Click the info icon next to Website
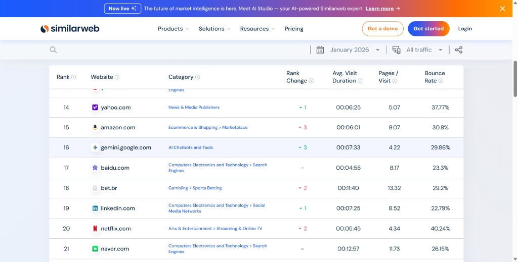The height and width of the screenshot is (262, 518). click(117, 77)
